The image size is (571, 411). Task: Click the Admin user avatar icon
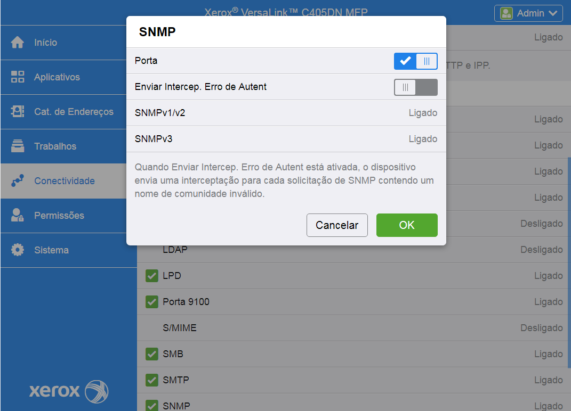[x=506, y=13]
